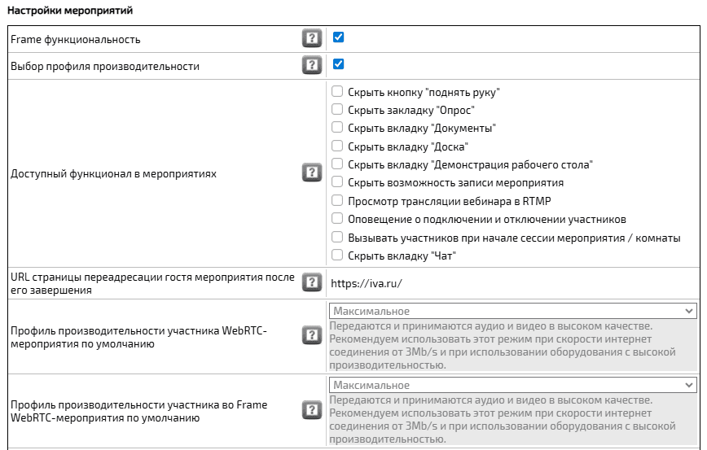Disable Выбор профиля производительности checkbox
Image resolution: width=707 pixels, height=450 pixels.
pyautogui.click(x=338, y=64)
